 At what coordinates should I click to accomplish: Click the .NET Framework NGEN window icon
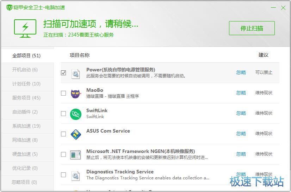75,155
